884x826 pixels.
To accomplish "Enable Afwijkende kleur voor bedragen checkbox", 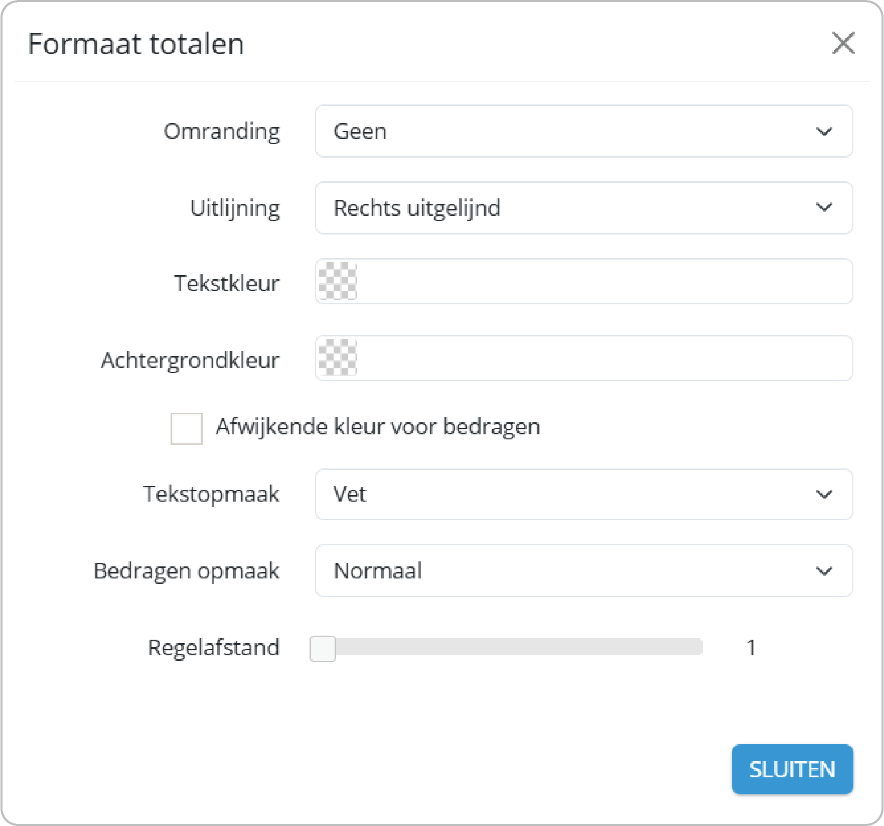I will point(186,429).
